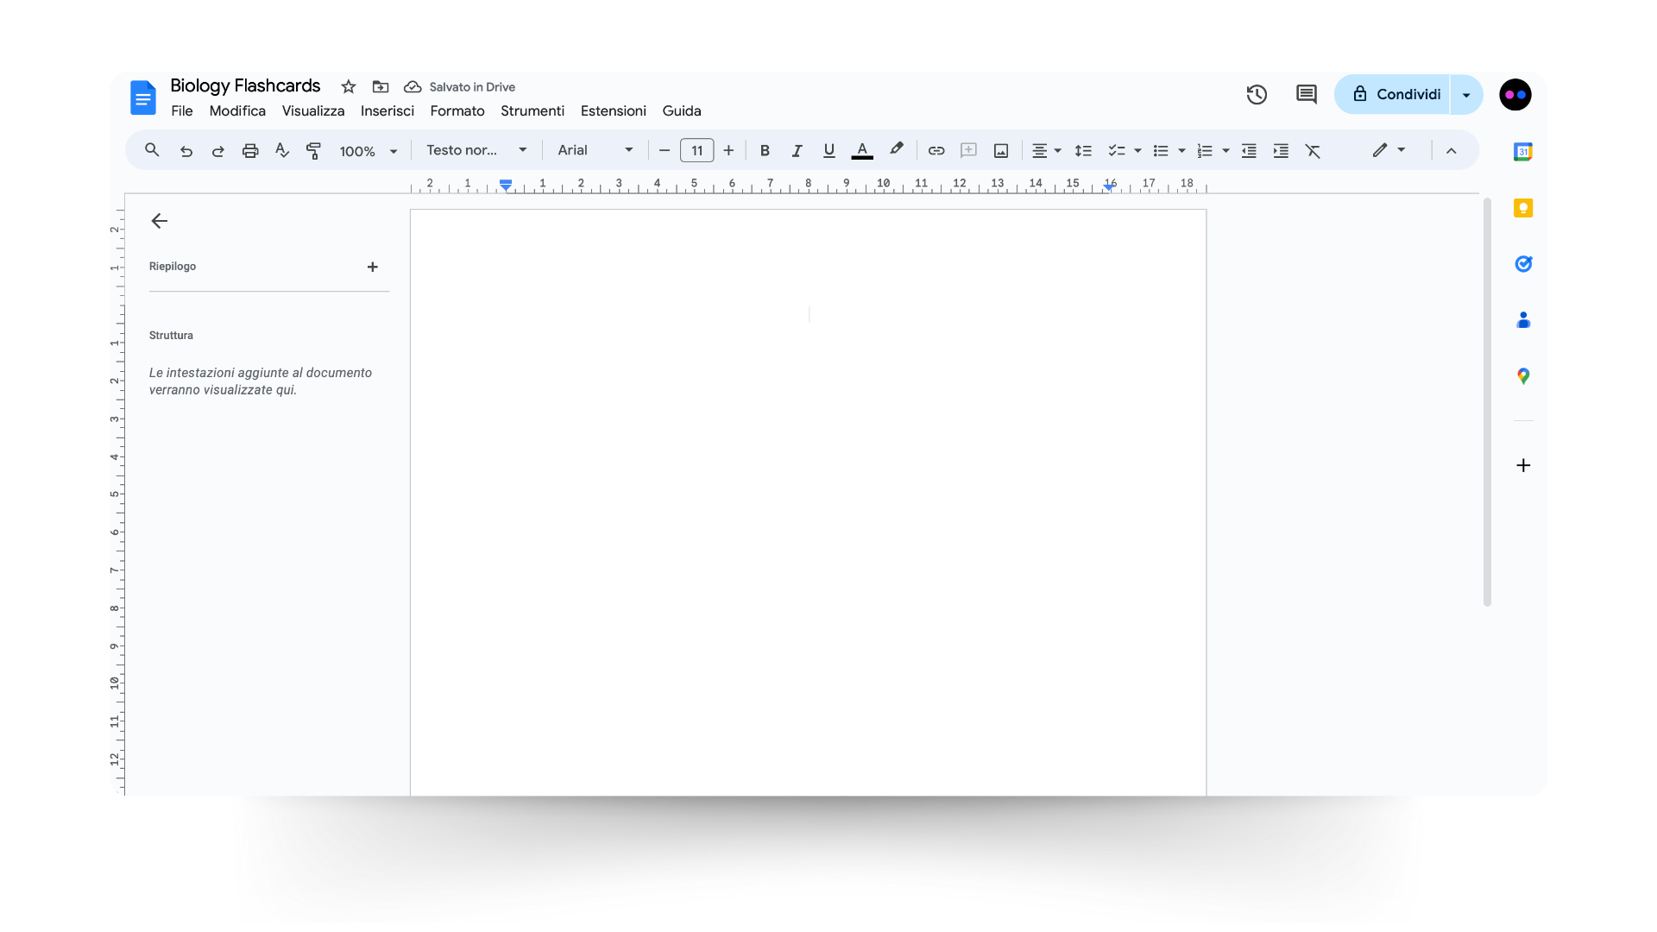This screenshot has width=1657, height=932.
Task: Click the Print icon
Action: (250, 150)
